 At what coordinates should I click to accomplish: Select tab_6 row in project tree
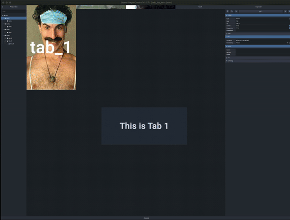point(14,41)
